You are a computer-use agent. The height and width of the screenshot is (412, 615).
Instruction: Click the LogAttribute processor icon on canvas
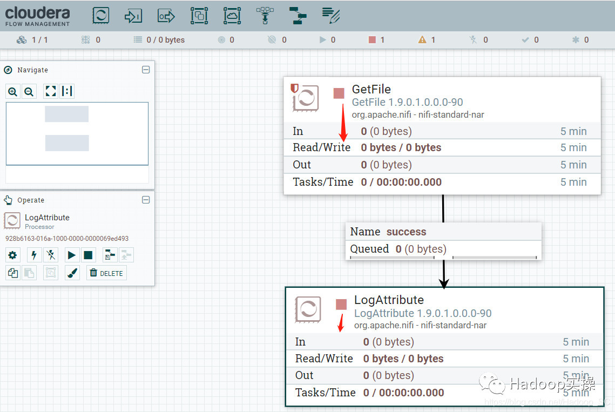tap(308, 309)
